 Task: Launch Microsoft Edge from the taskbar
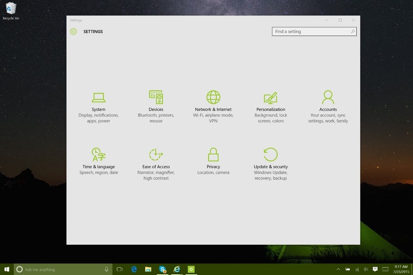pyautogui.click(x=134, y=269)
